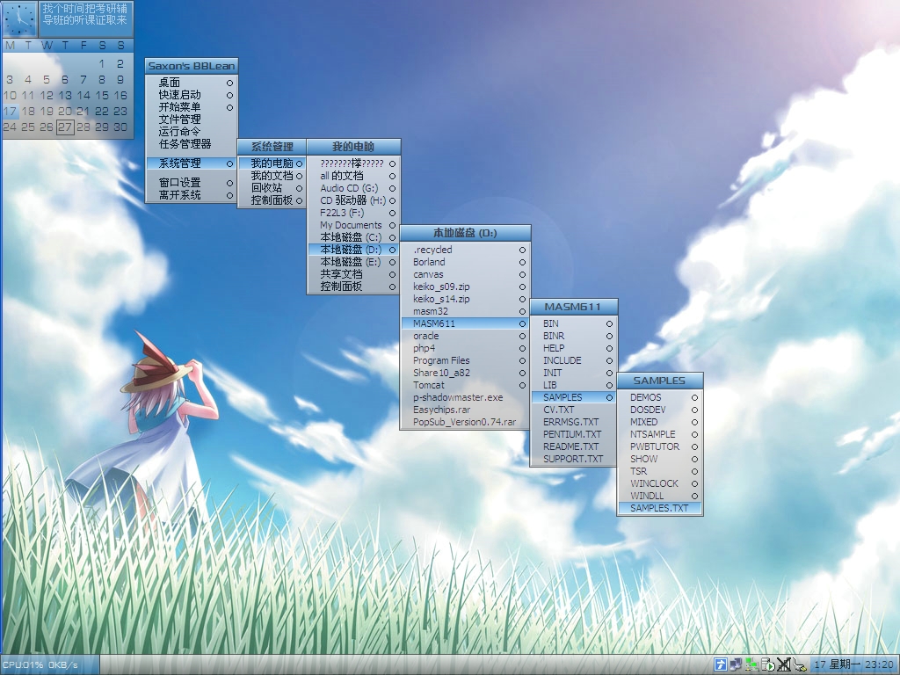Open 我的文档 in the 系统管理 menu

(272, 176)
